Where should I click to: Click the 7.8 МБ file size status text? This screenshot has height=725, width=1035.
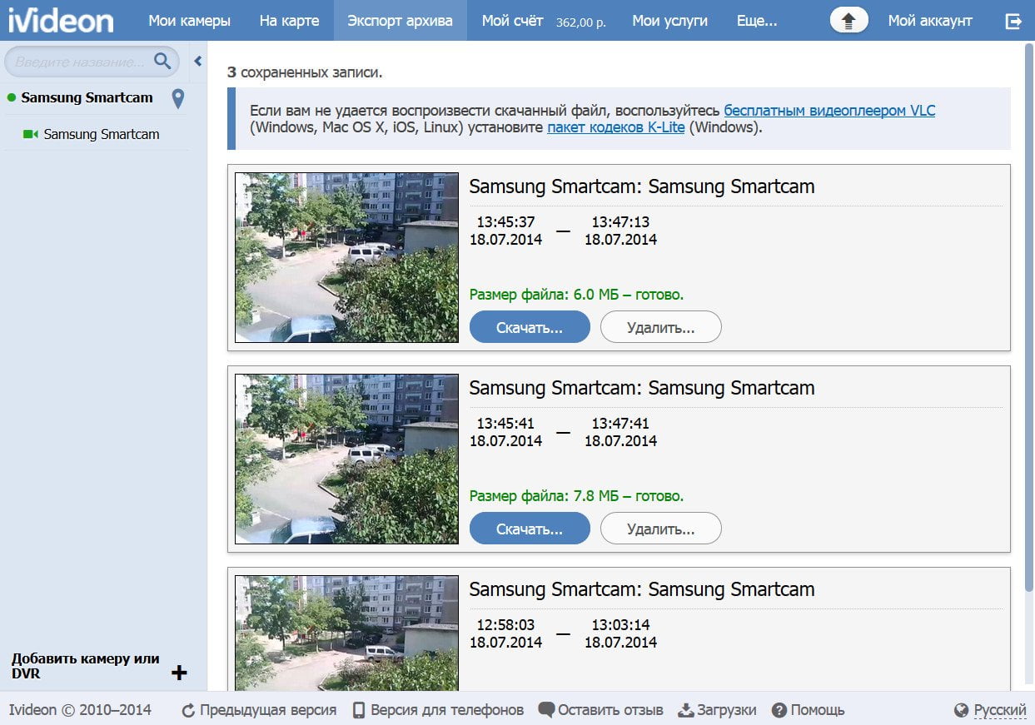coord(576,496)
